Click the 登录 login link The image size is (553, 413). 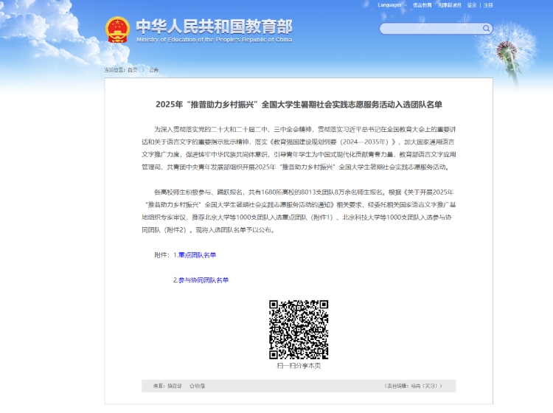tap(472, 5)
